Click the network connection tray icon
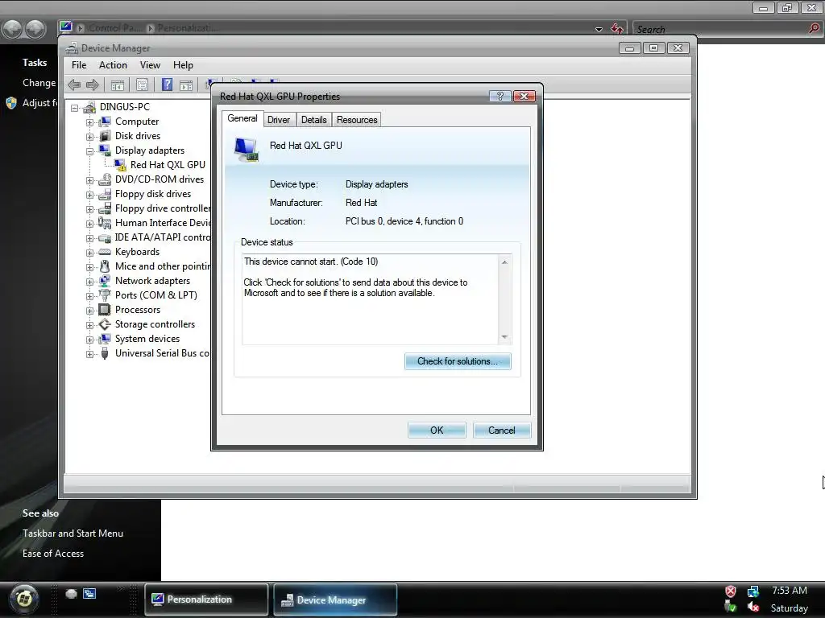Image resolution: width=825 pixels, height=618 pixels. pyautogui.click(x=753, y=591)
